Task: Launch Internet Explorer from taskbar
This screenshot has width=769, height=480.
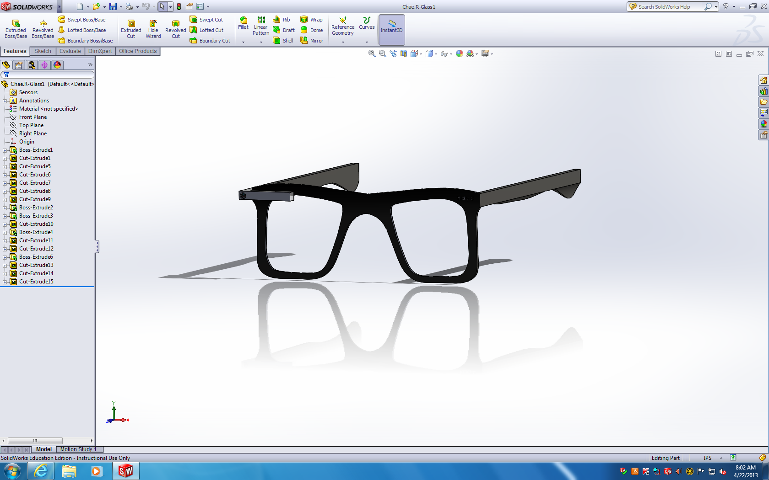Action: [41, 471]
